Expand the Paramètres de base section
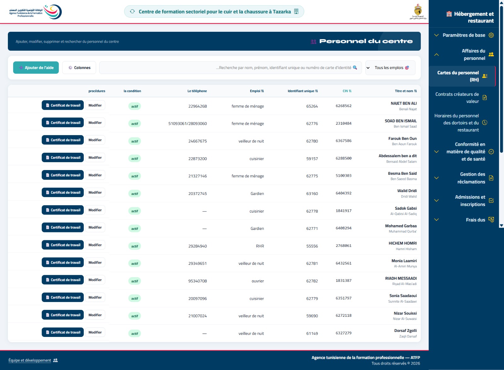Image resolution: width=504 pixels, height=370 pixels. pyautogui.click(x=436, y=35)
